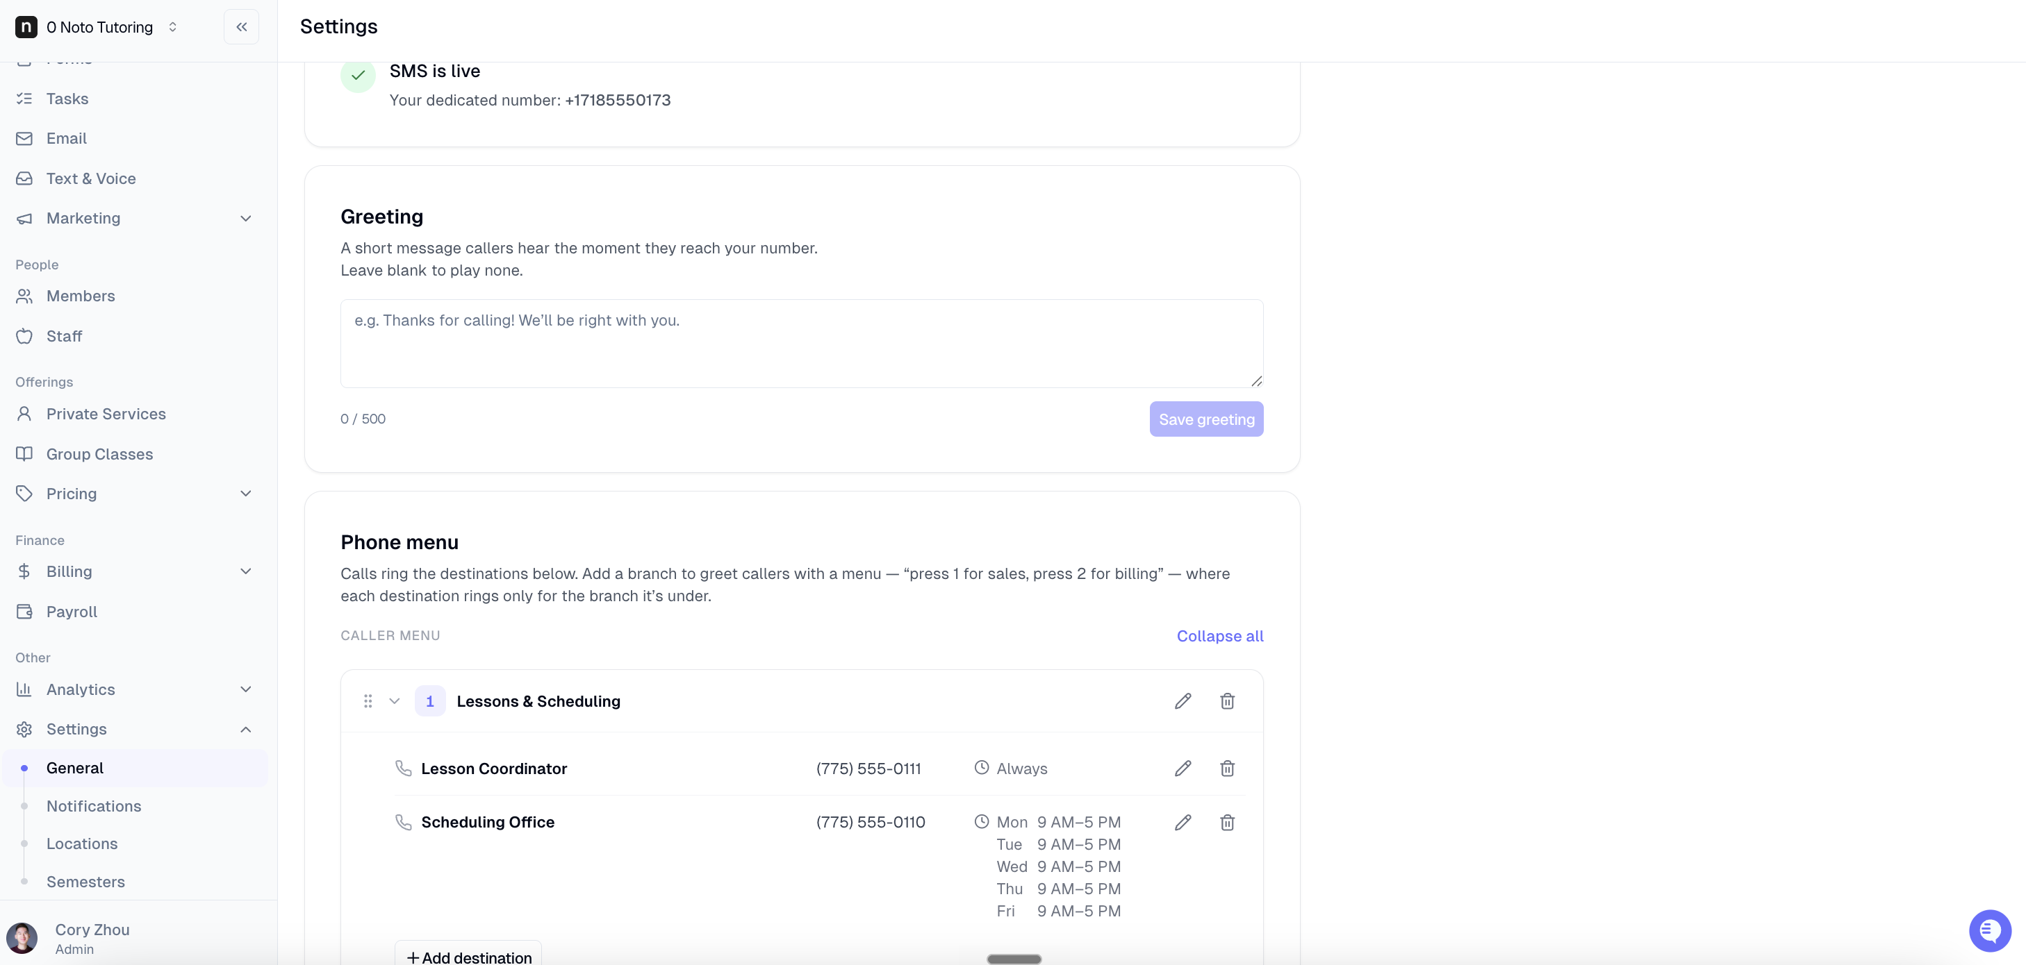Open the Notifications settings page
Viewport: 2026px width, 965px height.
pyautogui.click(x=94, y=806)
